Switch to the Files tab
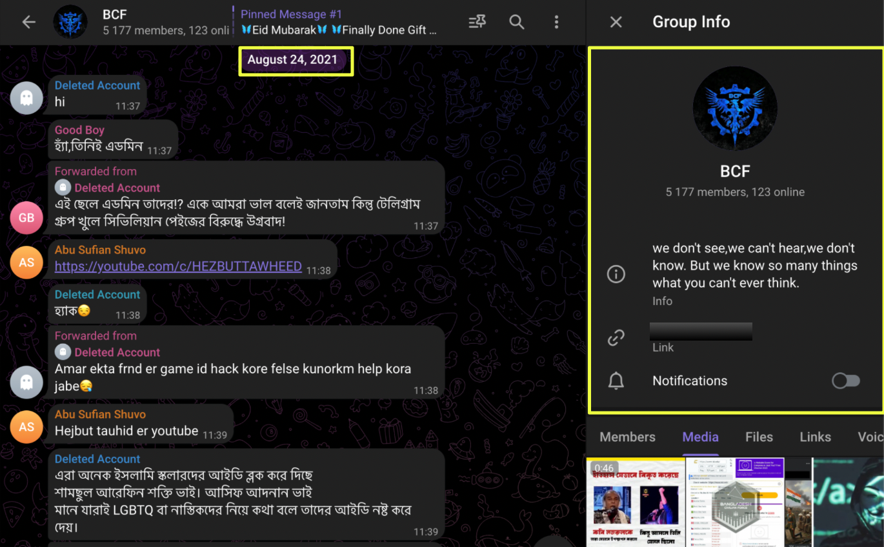 759,437
